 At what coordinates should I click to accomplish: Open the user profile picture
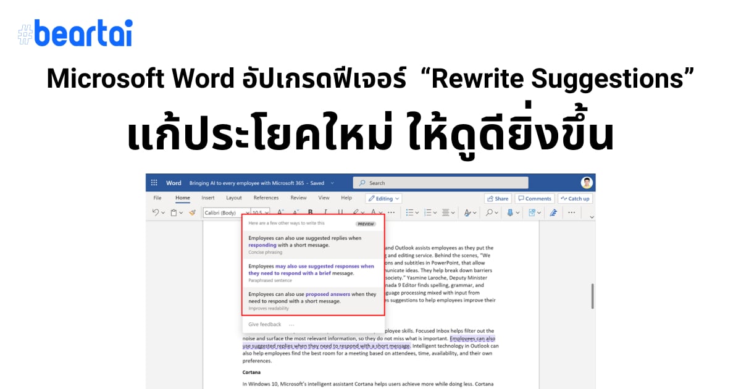587,183
